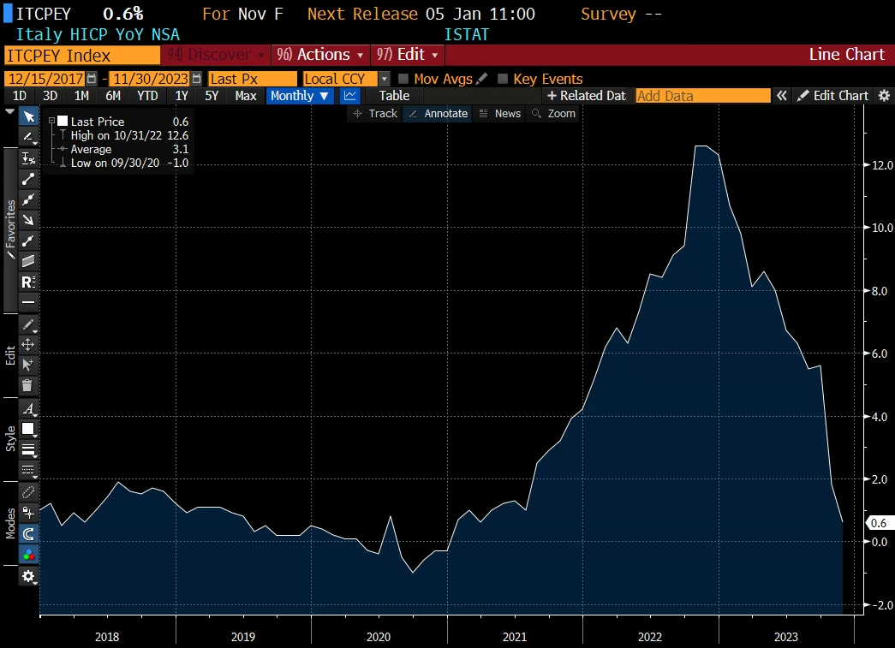Click the ITCPEY Index security field

pos(82,56)
